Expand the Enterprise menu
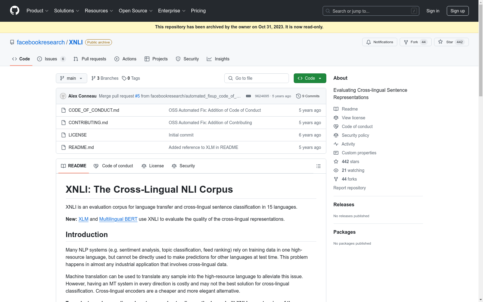Image resolution: width=483 pixels, height=302 pixels. [172, 11]
